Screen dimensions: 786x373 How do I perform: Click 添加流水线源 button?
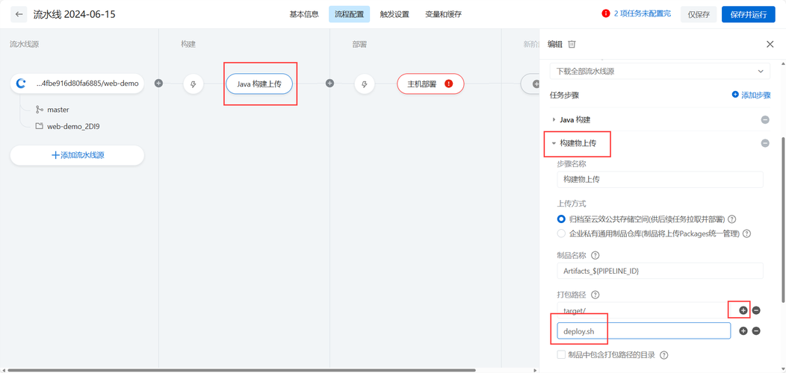tap(77, 155)
